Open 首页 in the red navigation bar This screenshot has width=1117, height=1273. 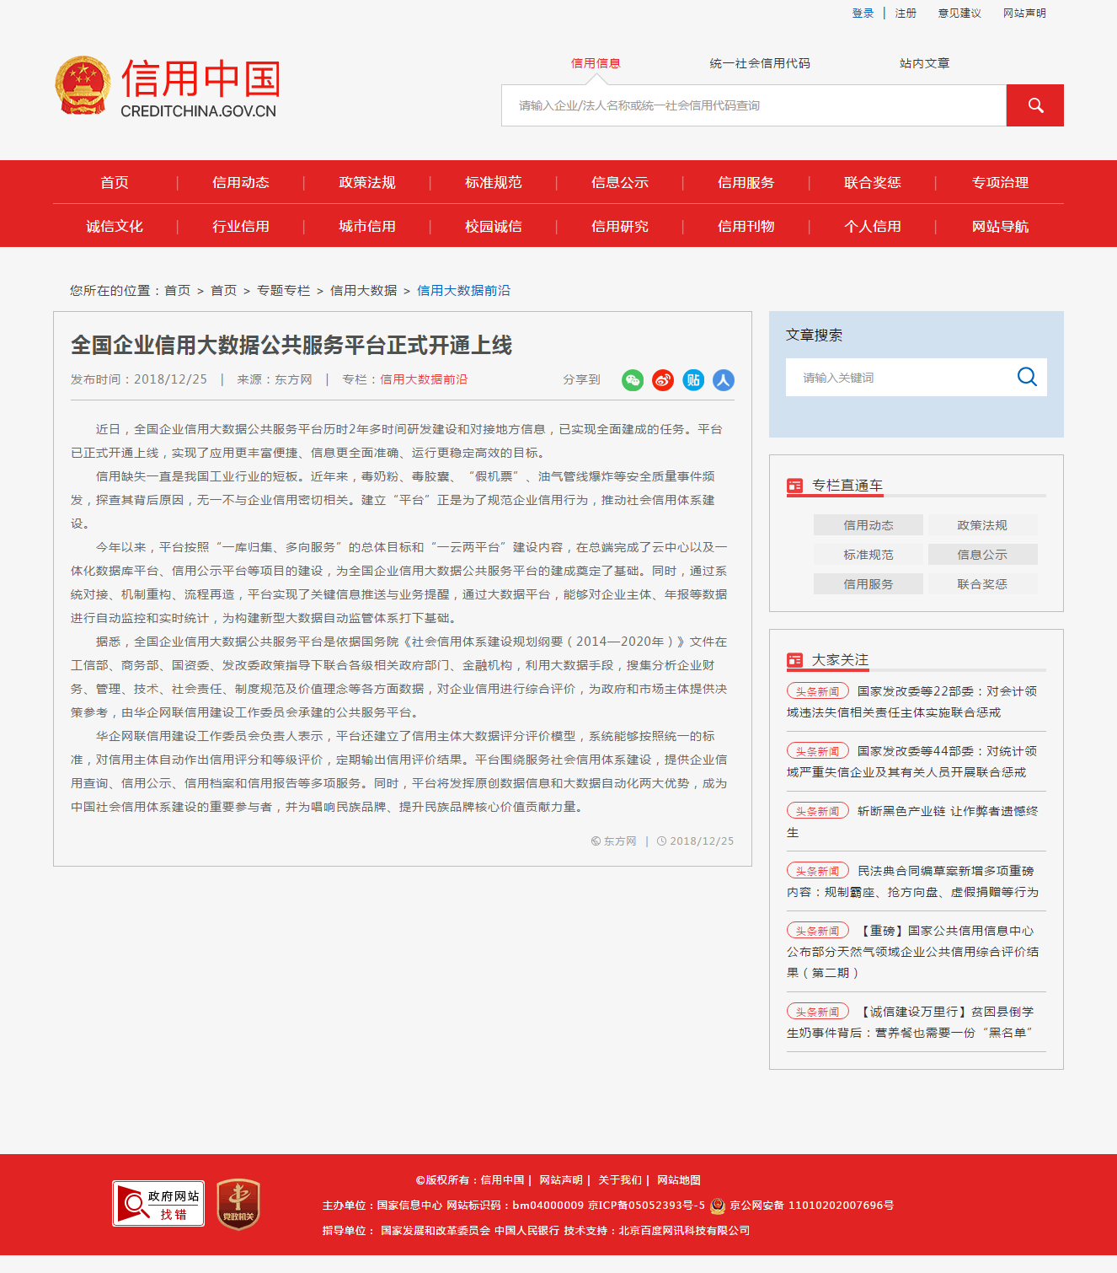(x=115, y=182)
